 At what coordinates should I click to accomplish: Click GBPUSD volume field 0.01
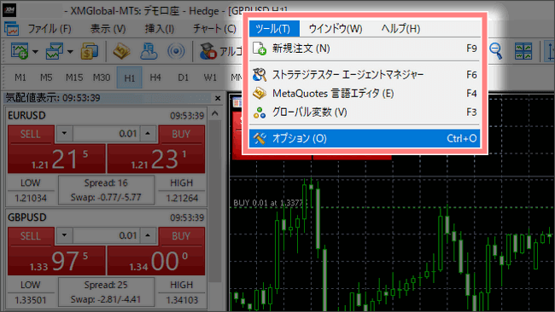[x=106, y=235]
